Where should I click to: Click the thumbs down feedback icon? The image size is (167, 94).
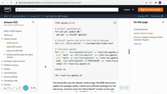point(127,88)
